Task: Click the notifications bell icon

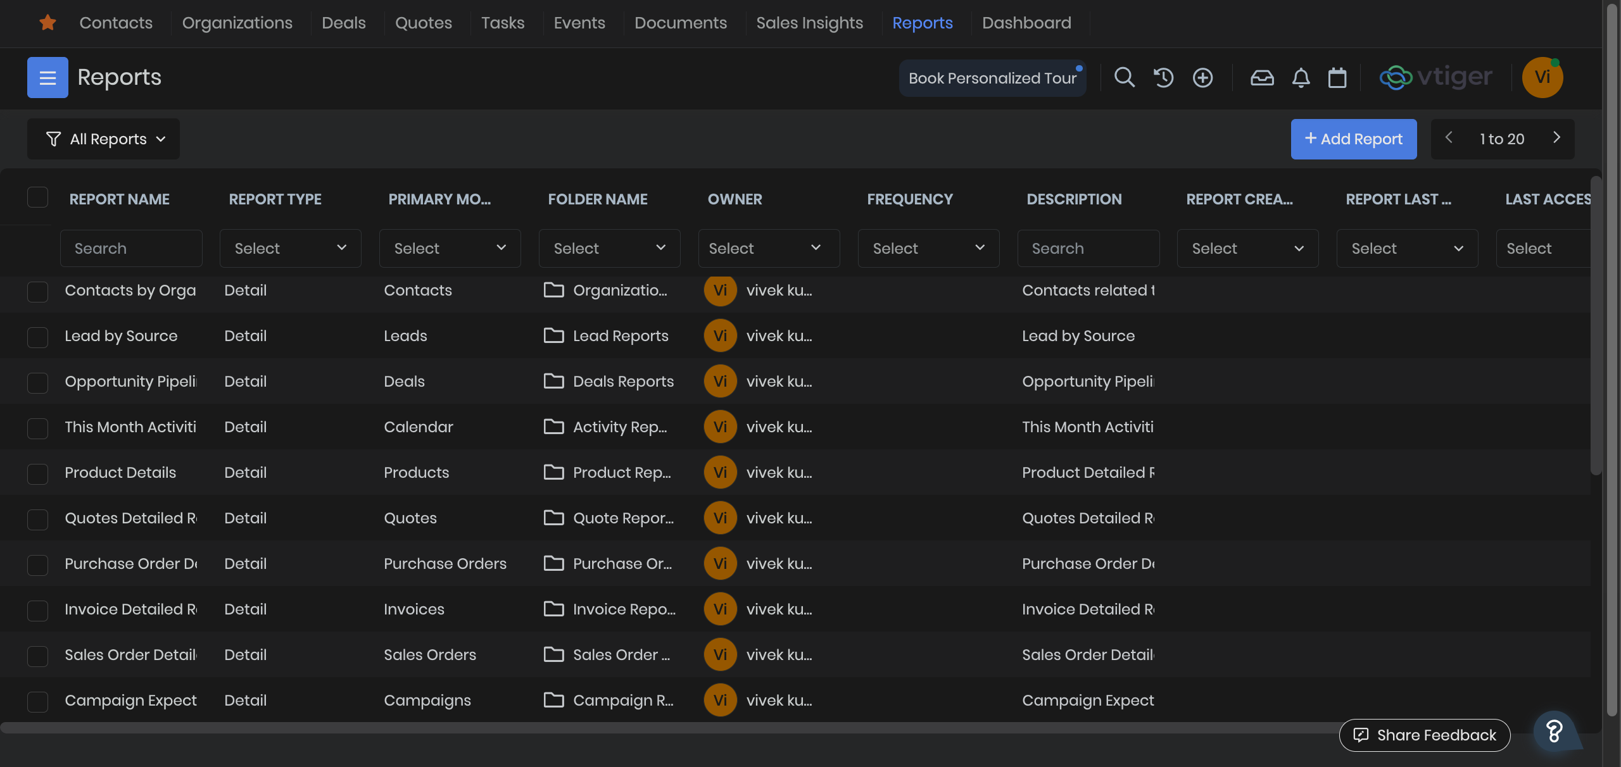Action: pyautogui.click(x=1301, y=77)
